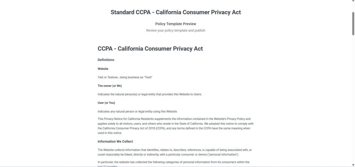Viewport: 355px width, 167px height.
Task: Click the line starting 'the California Consumer Privacy Act of 2018'
Action: click(174, 128)
